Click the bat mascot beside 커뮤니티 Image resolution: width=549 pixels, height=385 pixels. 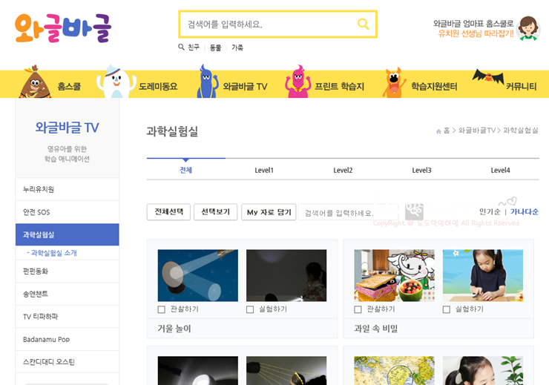[x=488, y=76]
